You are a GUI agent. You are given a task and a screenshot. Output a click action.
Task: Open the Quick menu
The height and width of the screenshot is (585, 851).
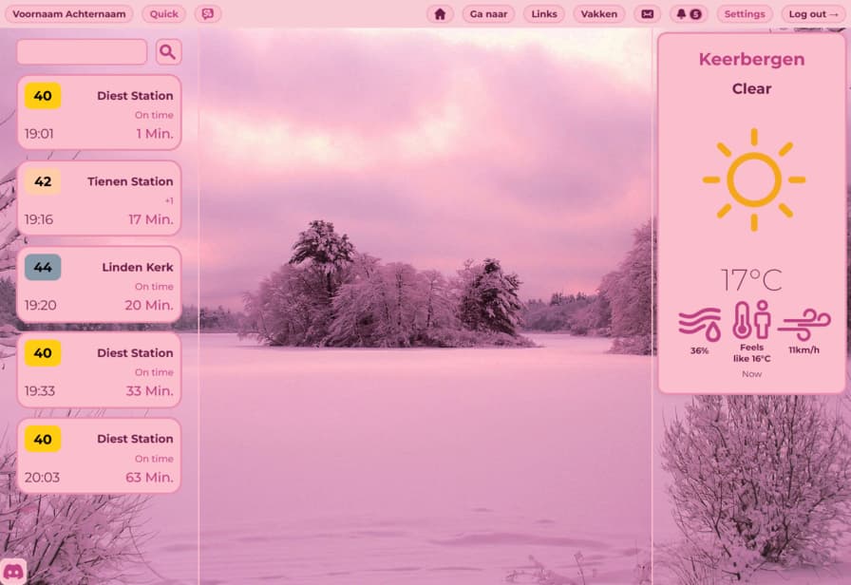pyautogui.click(x=164, y=14)
